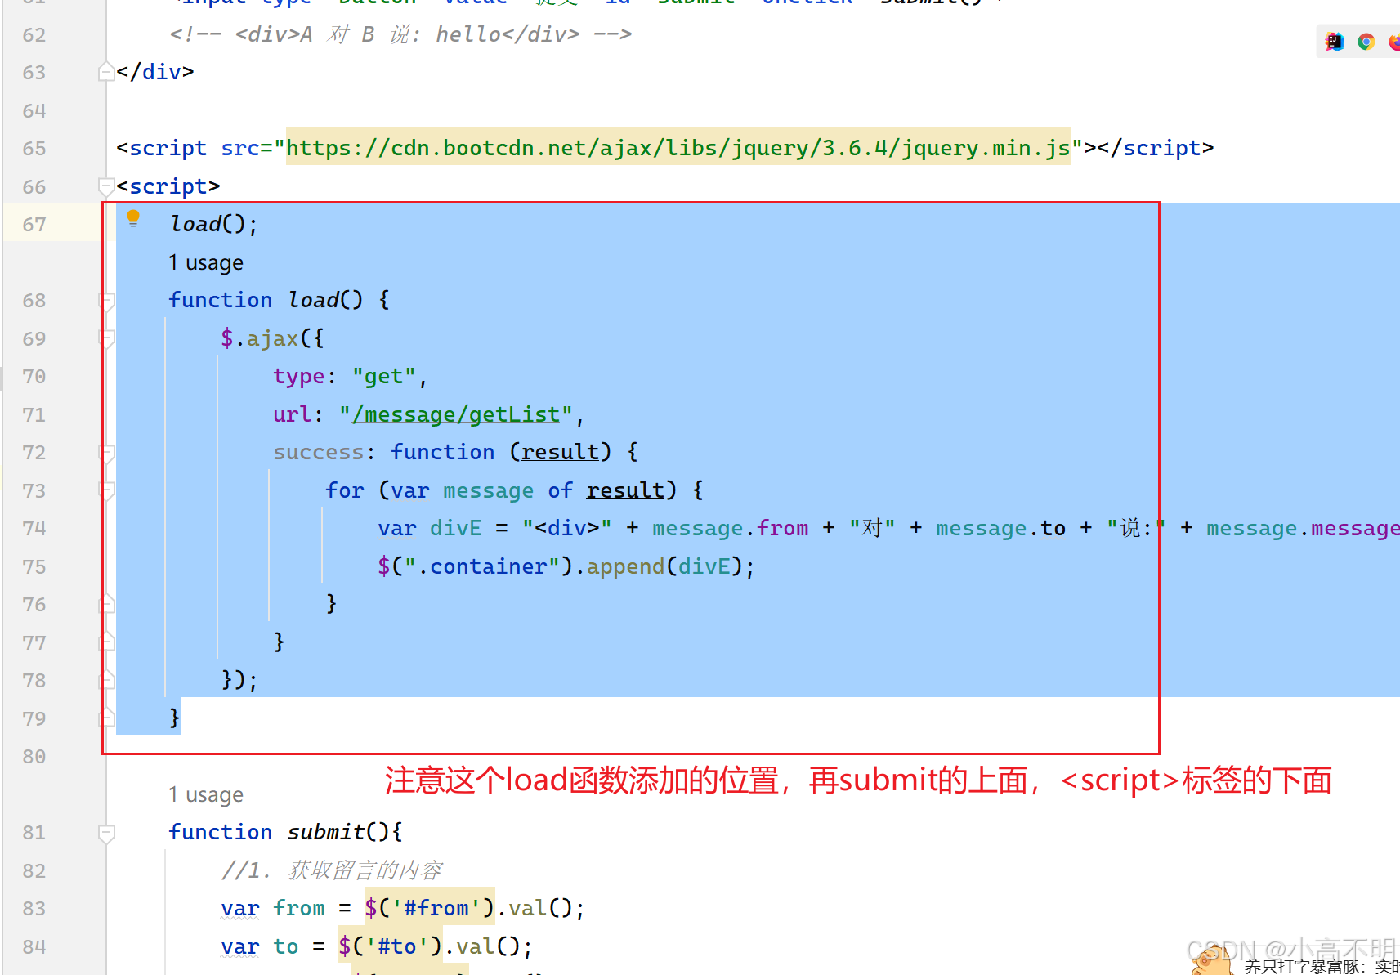Click the '#from' selector string on line 83
The height and width of the screenshot is (975, 1400).
436,908
